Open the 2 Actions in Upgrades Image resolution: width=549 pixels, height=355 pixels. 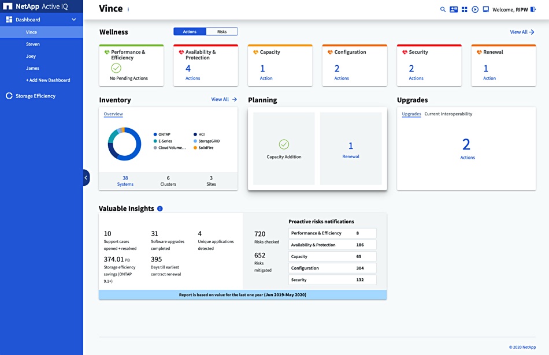pos(468,149)
